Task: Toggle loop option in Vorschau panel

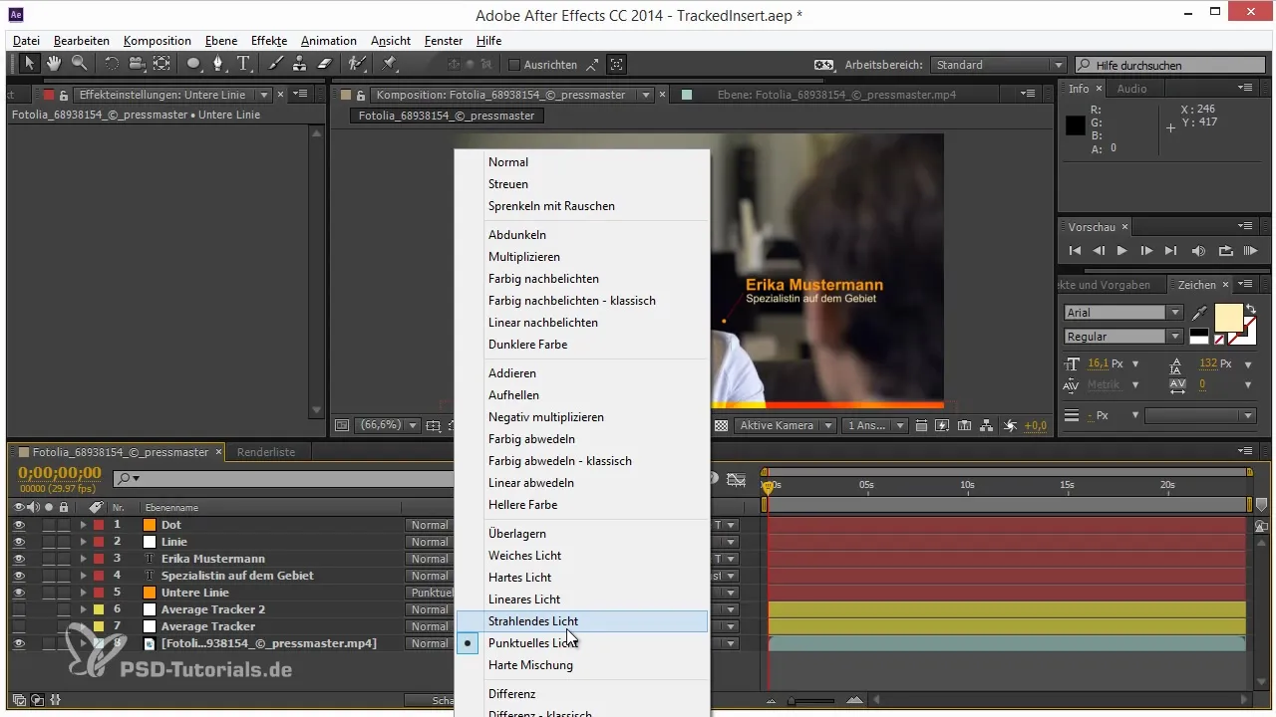Action: 1225,251
